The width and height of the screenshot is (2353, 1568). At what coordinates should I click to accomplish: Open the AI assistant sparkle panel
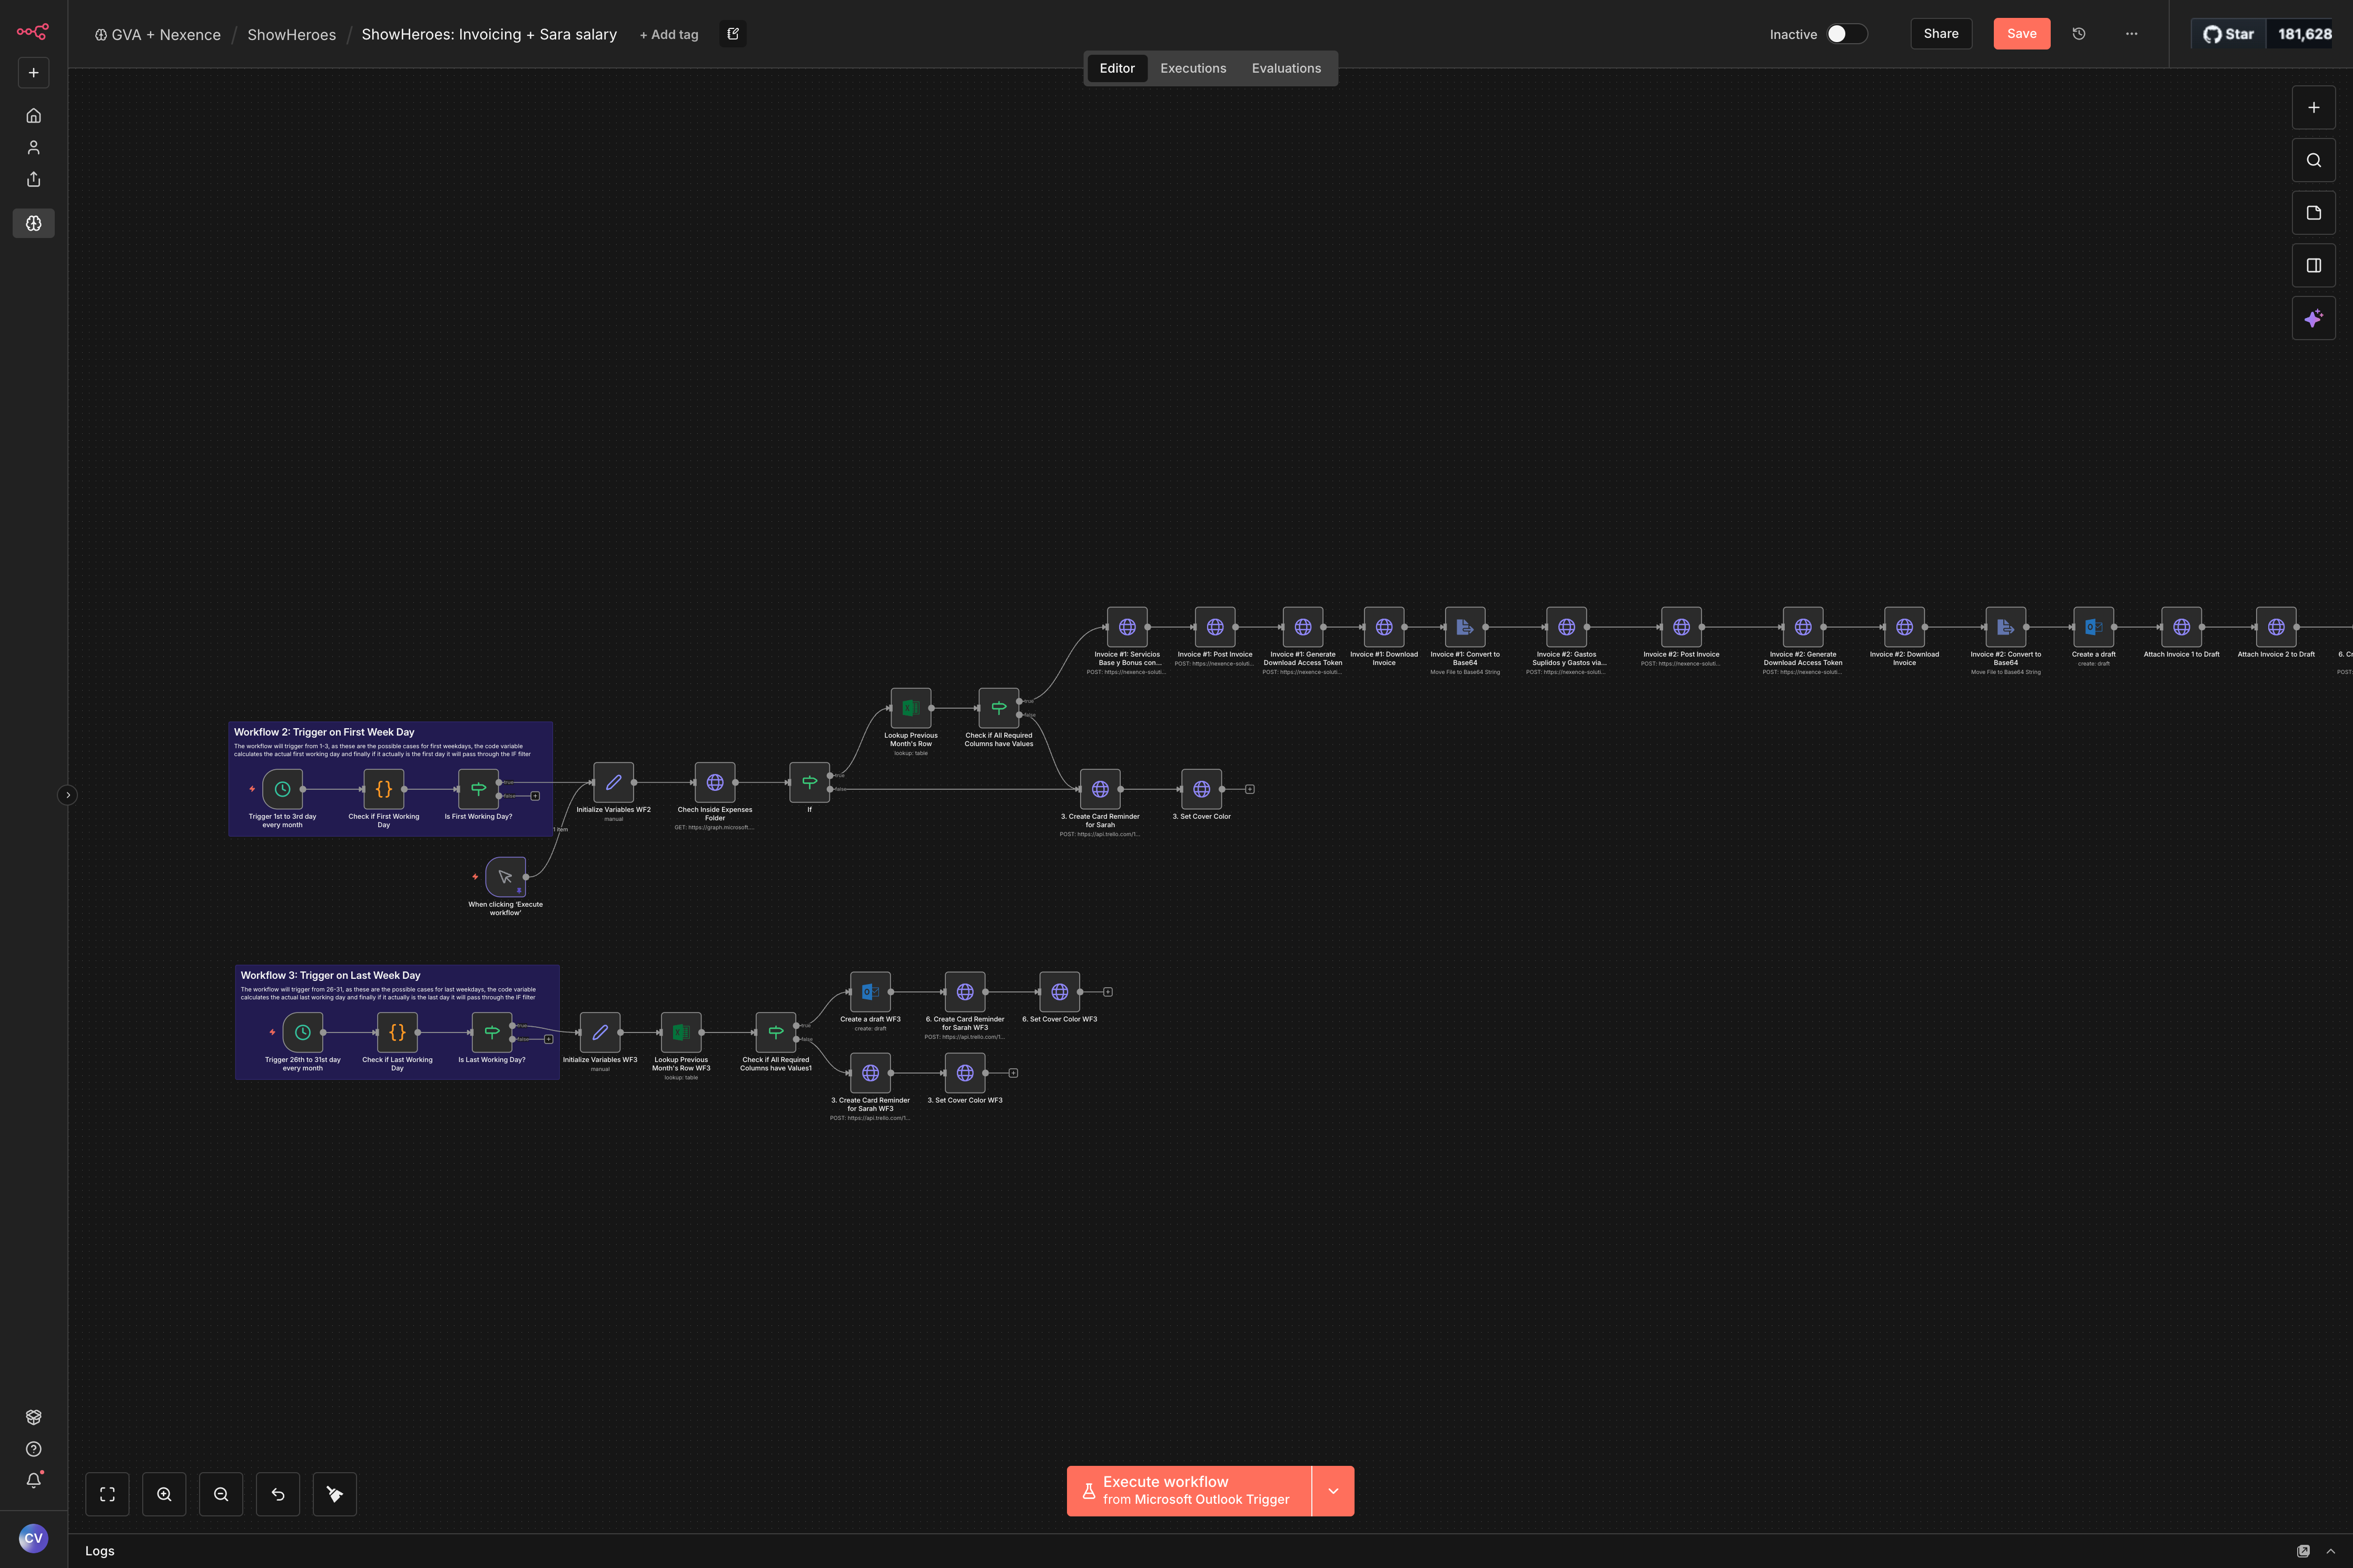[2313, 318]
